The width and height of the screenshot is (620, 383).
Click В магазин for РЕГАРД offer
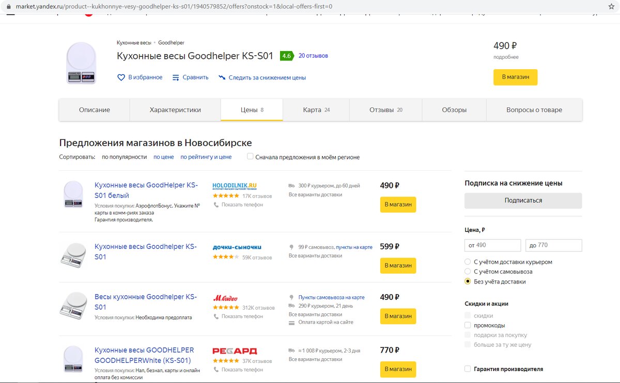pyautogui.click(x=398, y=369)
